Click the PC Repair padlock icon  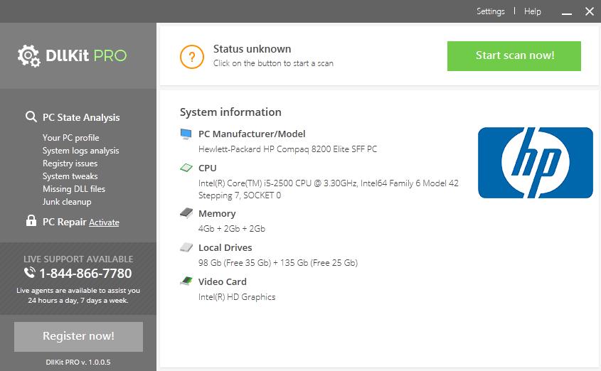(31, 221)
